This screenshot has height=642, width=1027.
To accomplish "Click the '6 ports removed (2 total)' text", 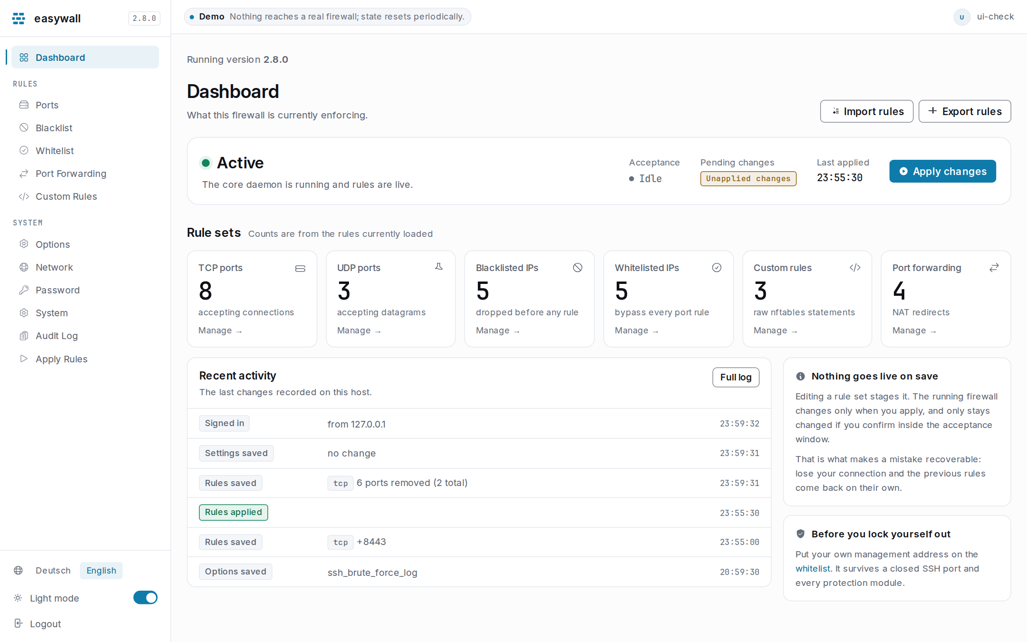I will tap(412, 483).
